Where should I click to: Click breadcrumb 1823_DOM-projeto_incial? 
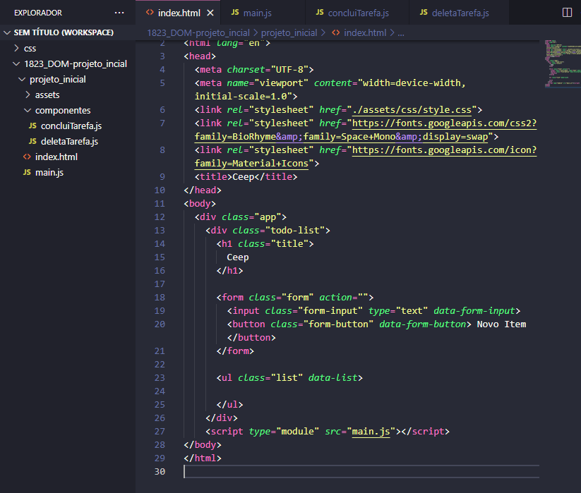[198, 33]
